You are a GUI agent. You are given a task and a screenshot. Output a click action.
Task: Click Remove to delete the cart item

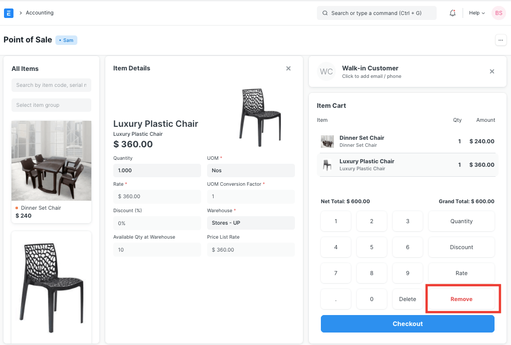[x=462, y=299]
